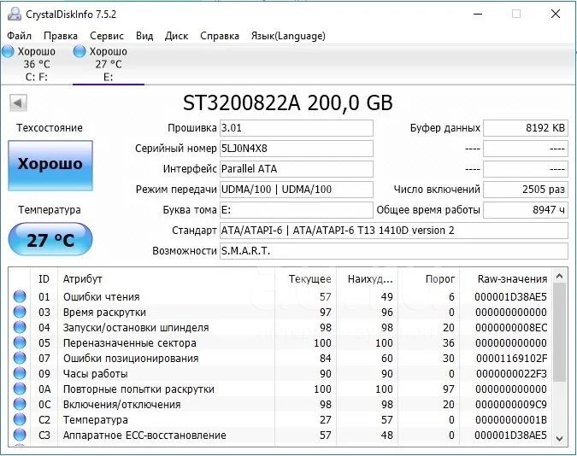Image resolution: width=577 pixels, height=456 pixels.
Task: Click the CrystalDiskInfo app icon in title bar
Action: point(15,15)
